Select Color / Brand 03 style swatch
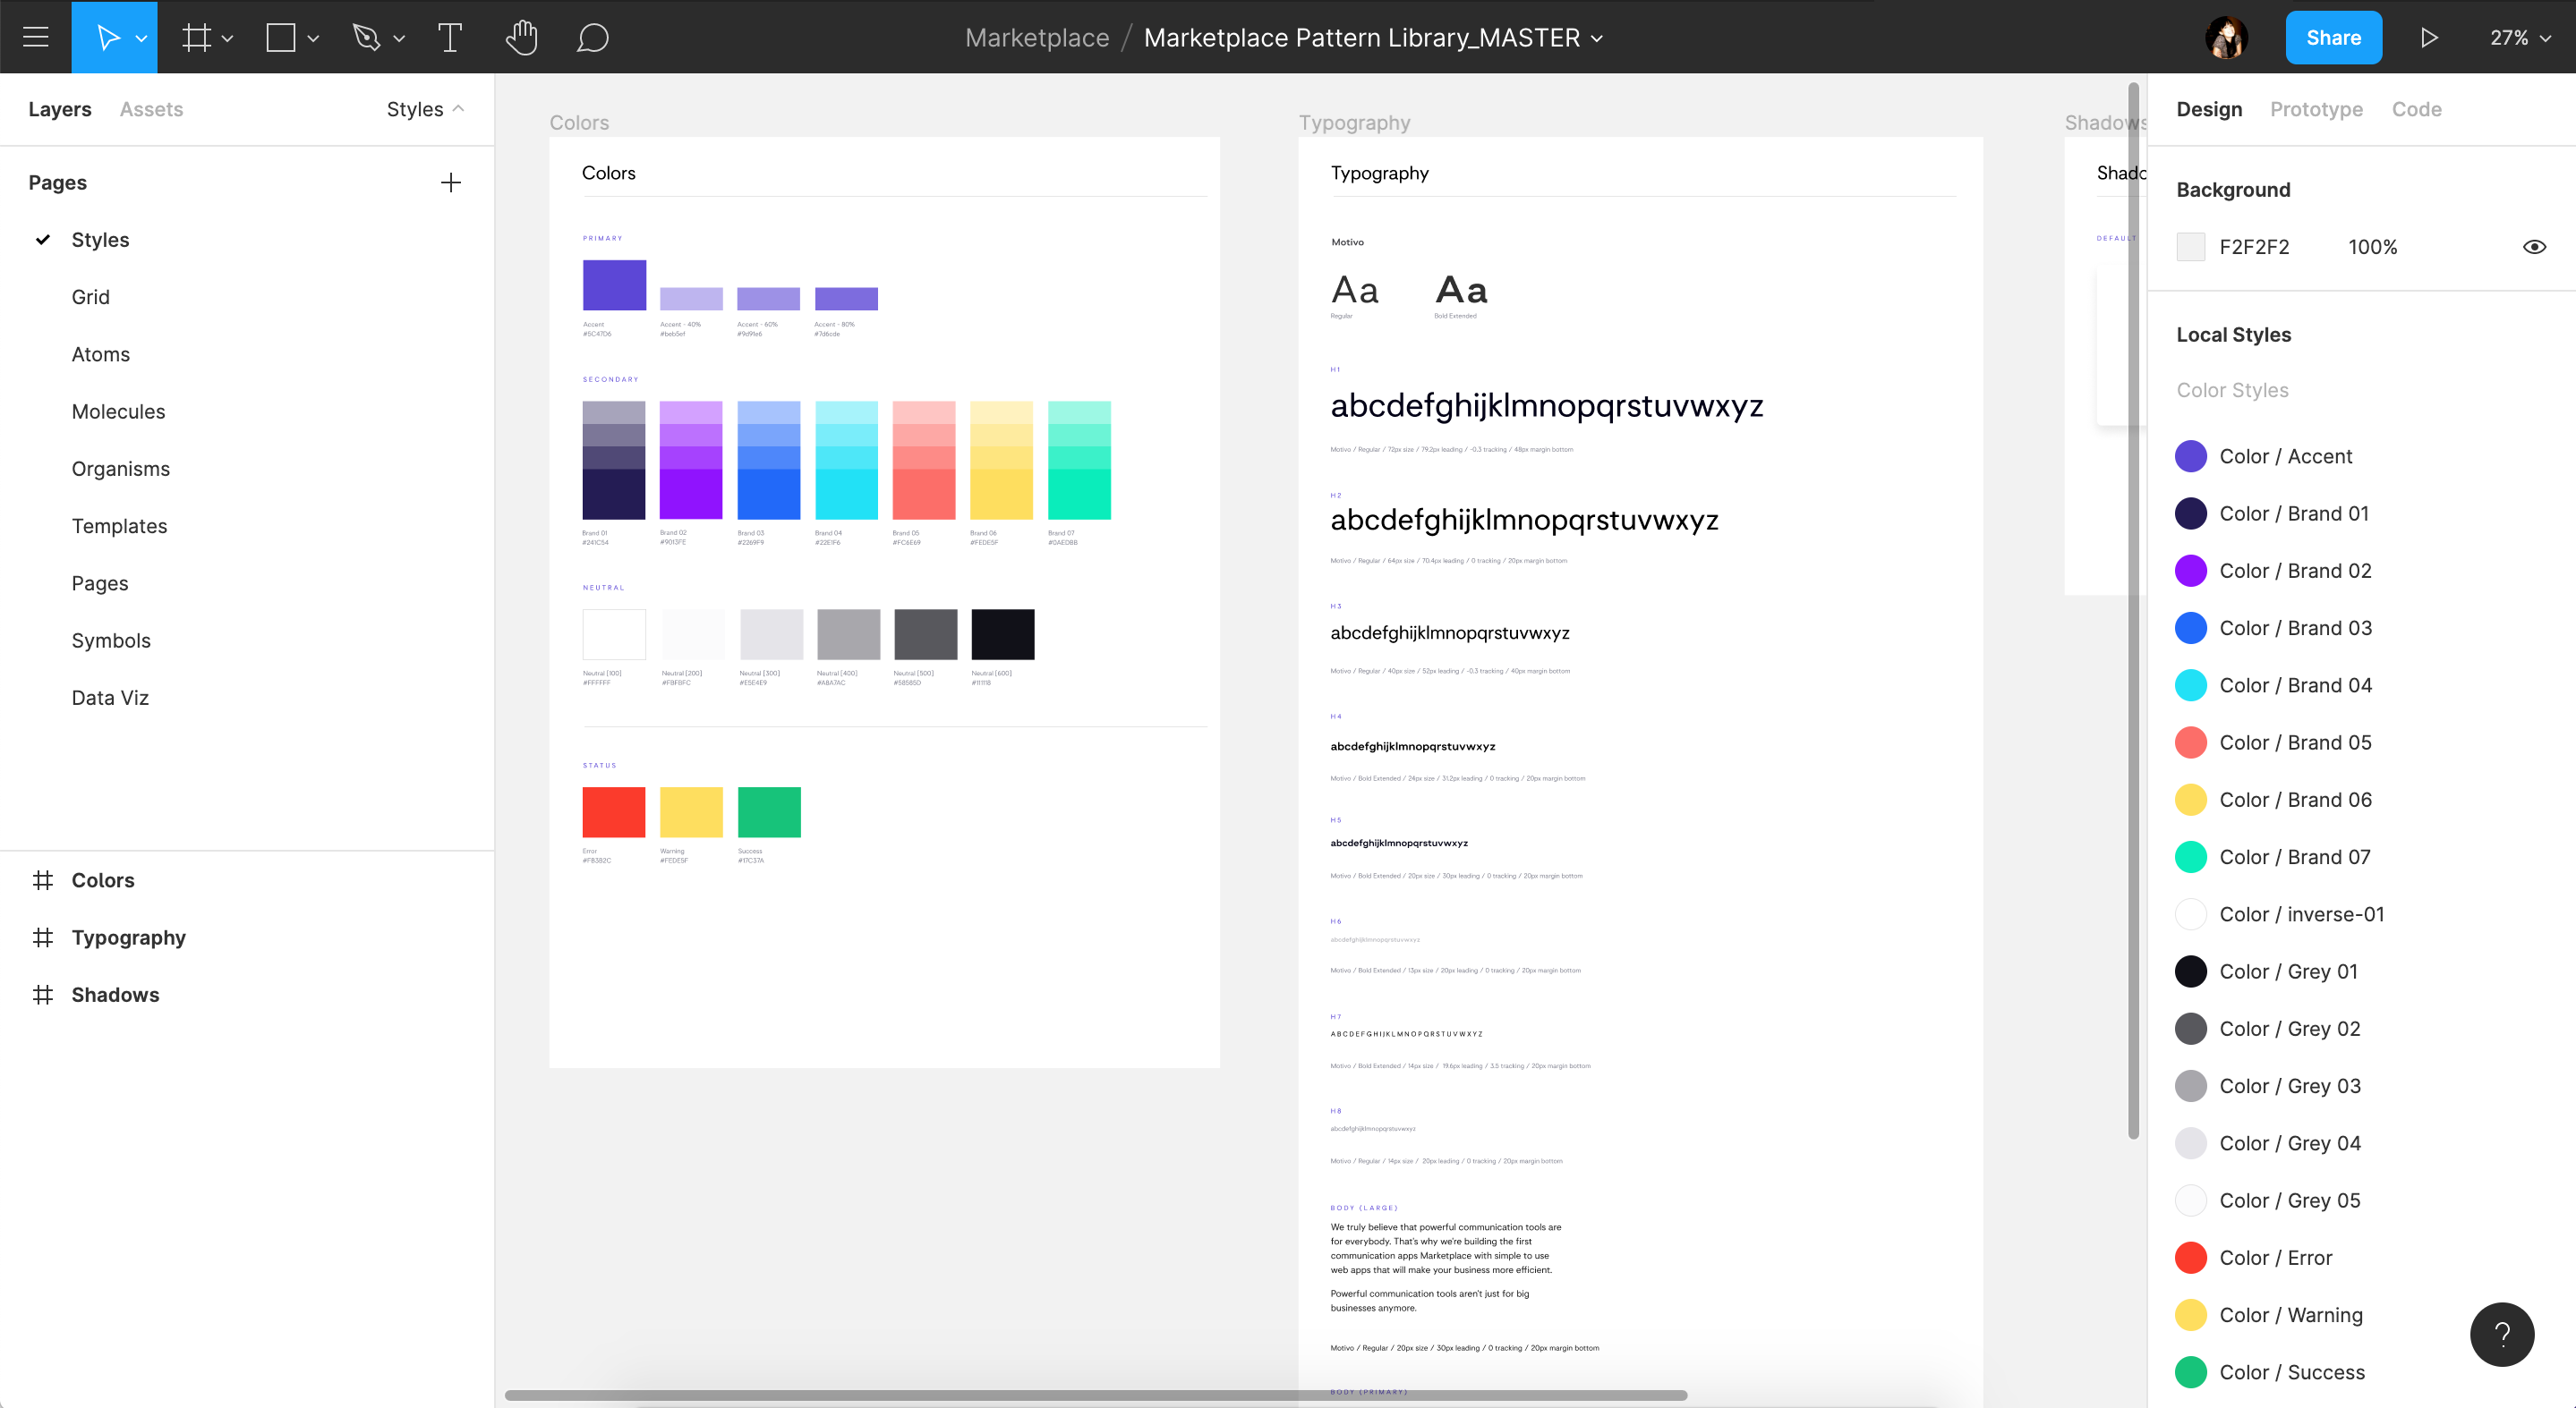The image size is (2576, 1408). pyautogui.click(x=2190, y=629)
